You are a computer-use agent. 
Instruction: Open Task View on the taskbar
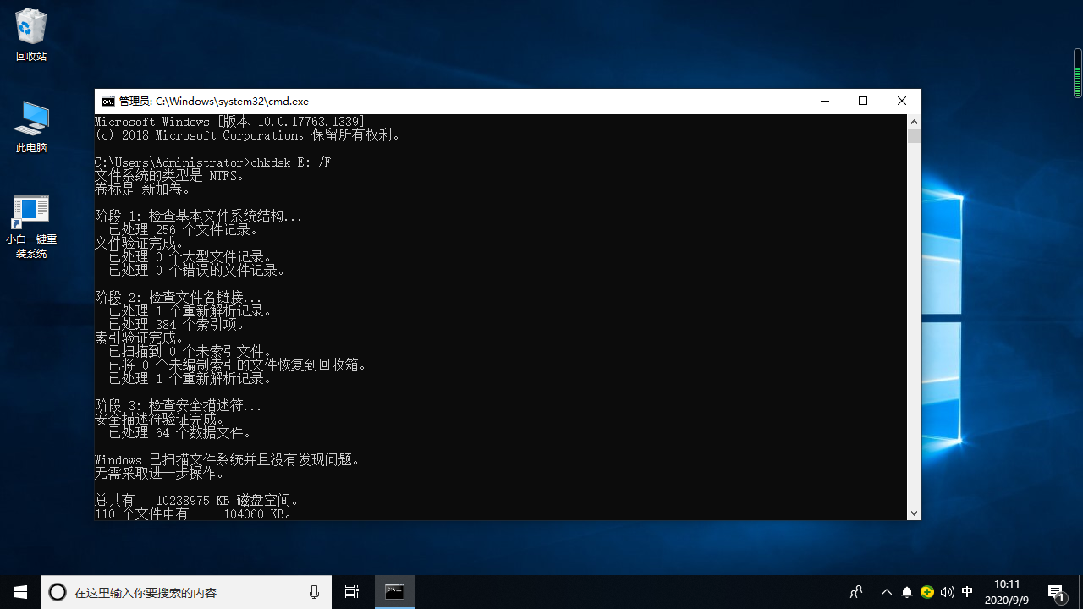coord(351,592)
